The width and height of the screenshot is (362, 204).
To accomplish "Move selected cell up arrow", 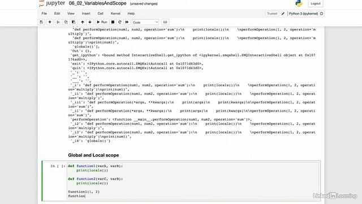I will pyautogui.click(x=83, y=22).
